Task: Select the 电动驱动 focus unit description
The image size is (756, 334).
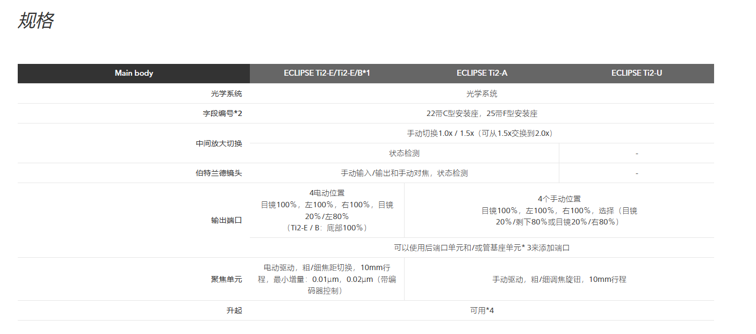Action: pyautogui.click(x=327, y=279)
